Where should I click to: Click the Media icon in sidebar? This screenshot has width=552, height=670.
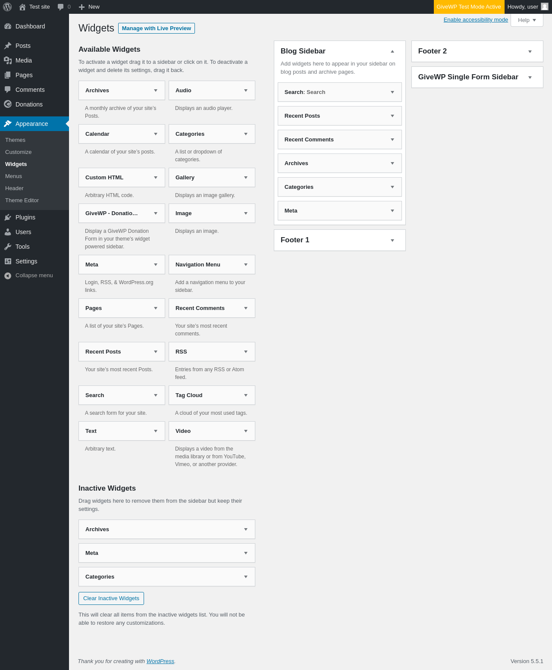[8, 60]
